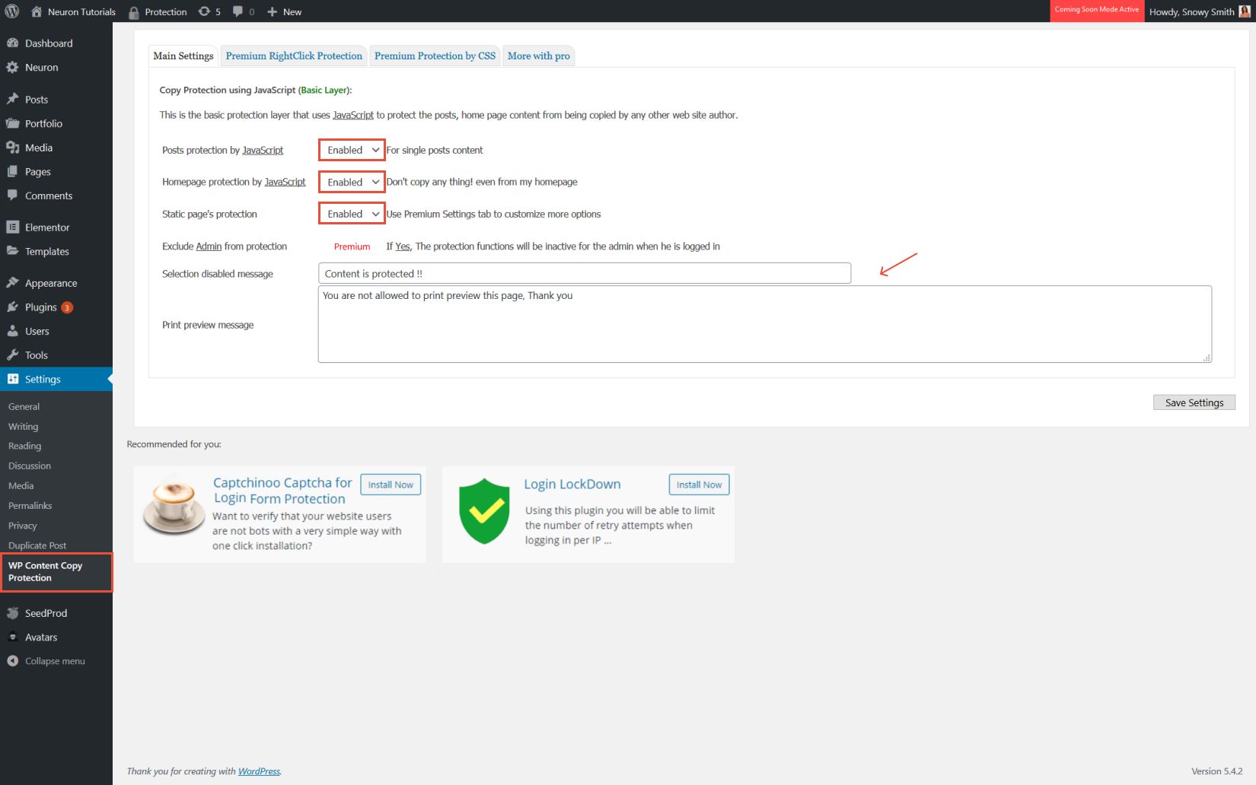Open the Tools section
Viewport: 1256px width, 785px height.
[x=34, y=354]
